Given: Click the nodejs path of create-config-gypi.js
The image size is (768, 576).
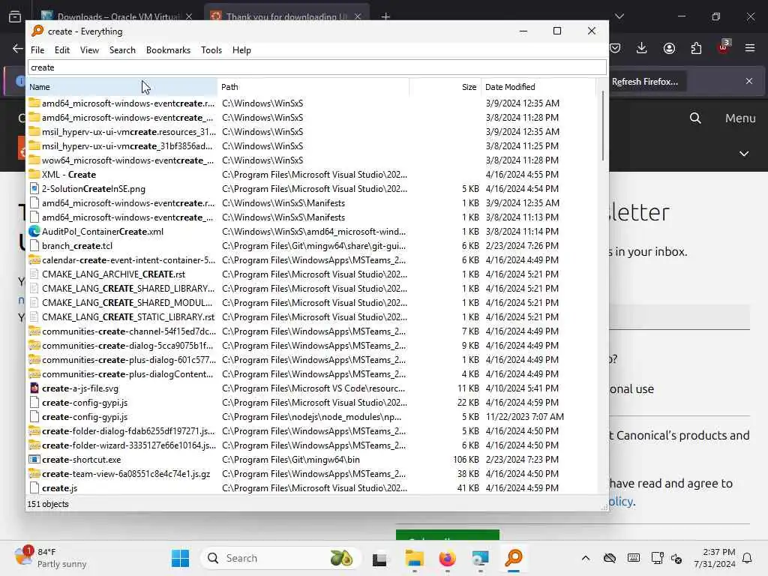Looking at the screenshot, I should click(x=311, y=417).
